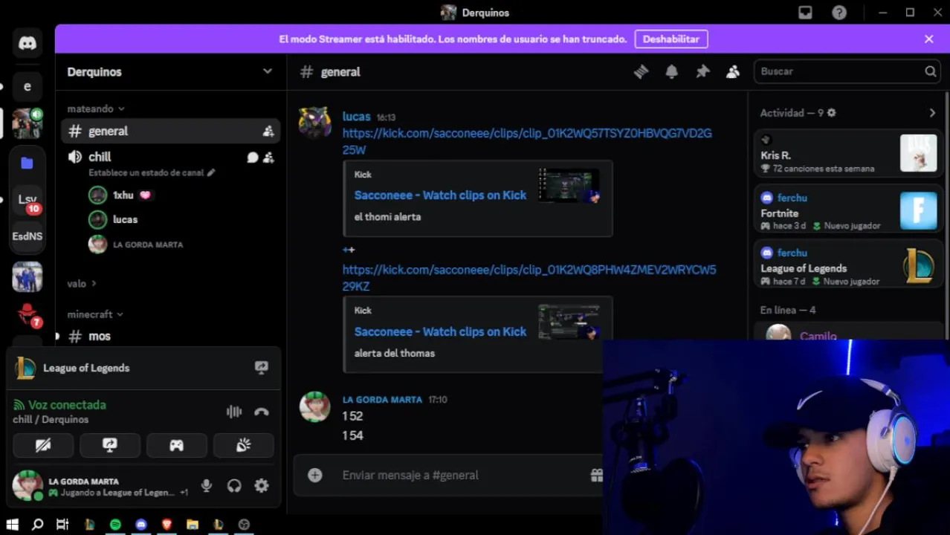Viewport: 950px width, 535px height.
Task: Expand the Actividad panel chevron
Action: coord(932,113)
